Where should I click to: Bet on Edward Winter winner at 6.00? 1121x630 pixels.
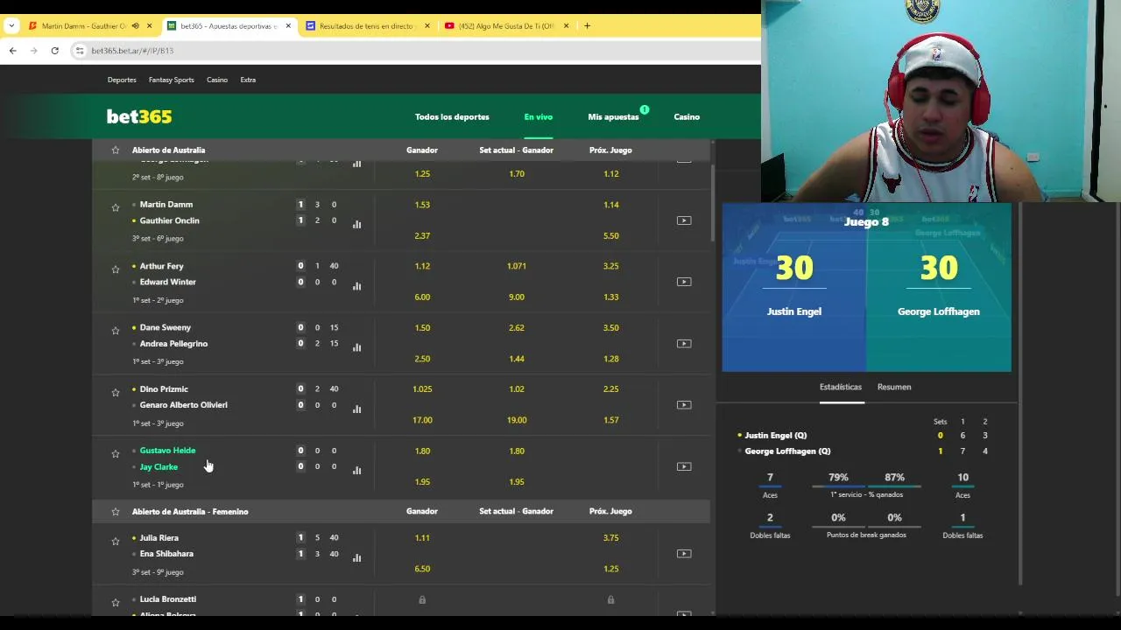coord(422,297)
